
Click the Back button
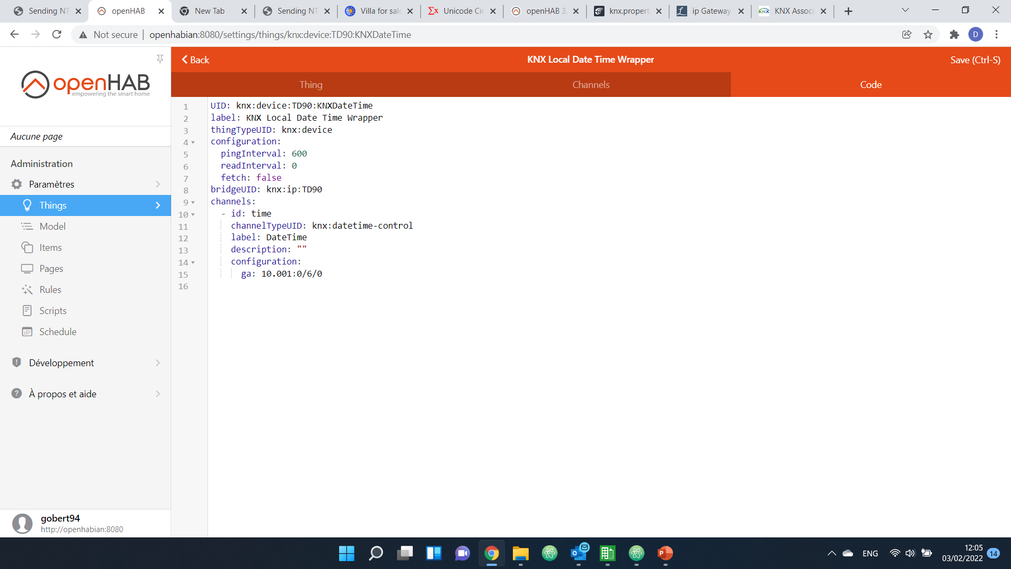point(195,60)
